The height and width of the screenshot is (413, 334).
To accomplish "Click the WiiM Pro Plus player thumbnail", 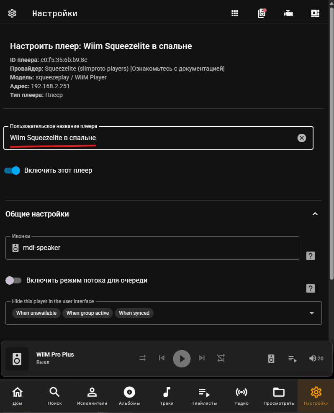I will [17, 359].
